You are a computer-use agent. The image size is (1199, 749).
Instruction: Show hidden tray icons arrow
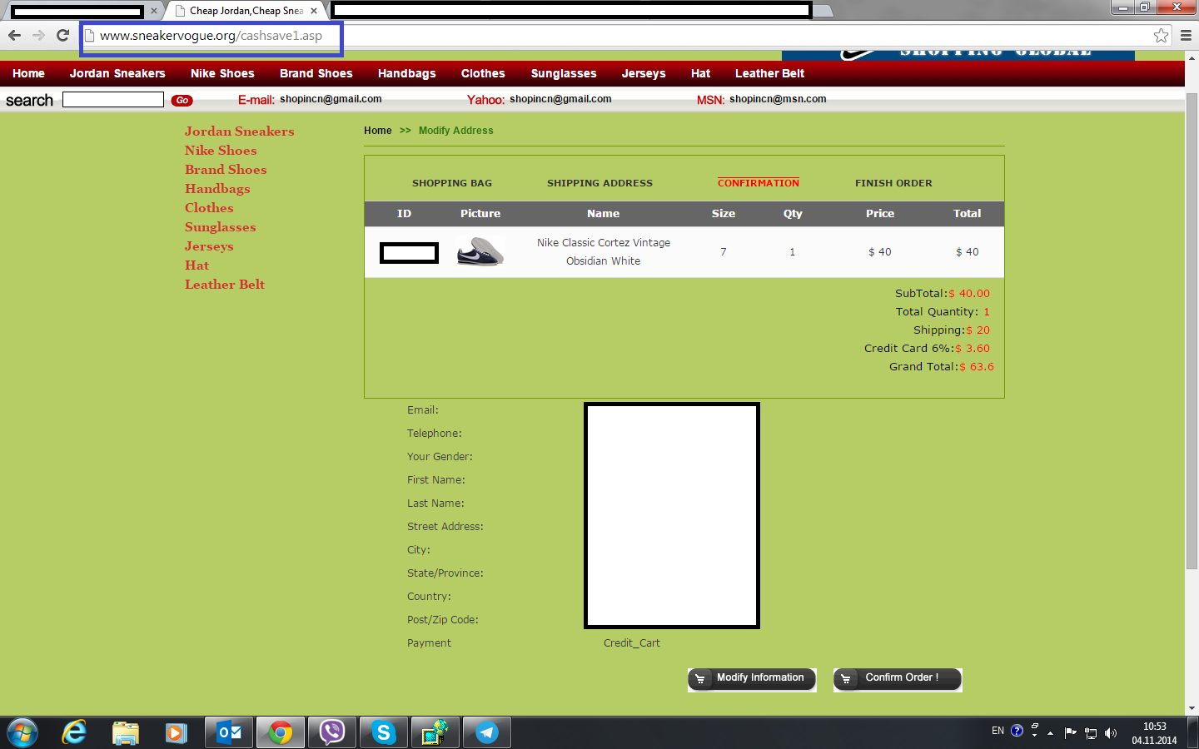1050,733
